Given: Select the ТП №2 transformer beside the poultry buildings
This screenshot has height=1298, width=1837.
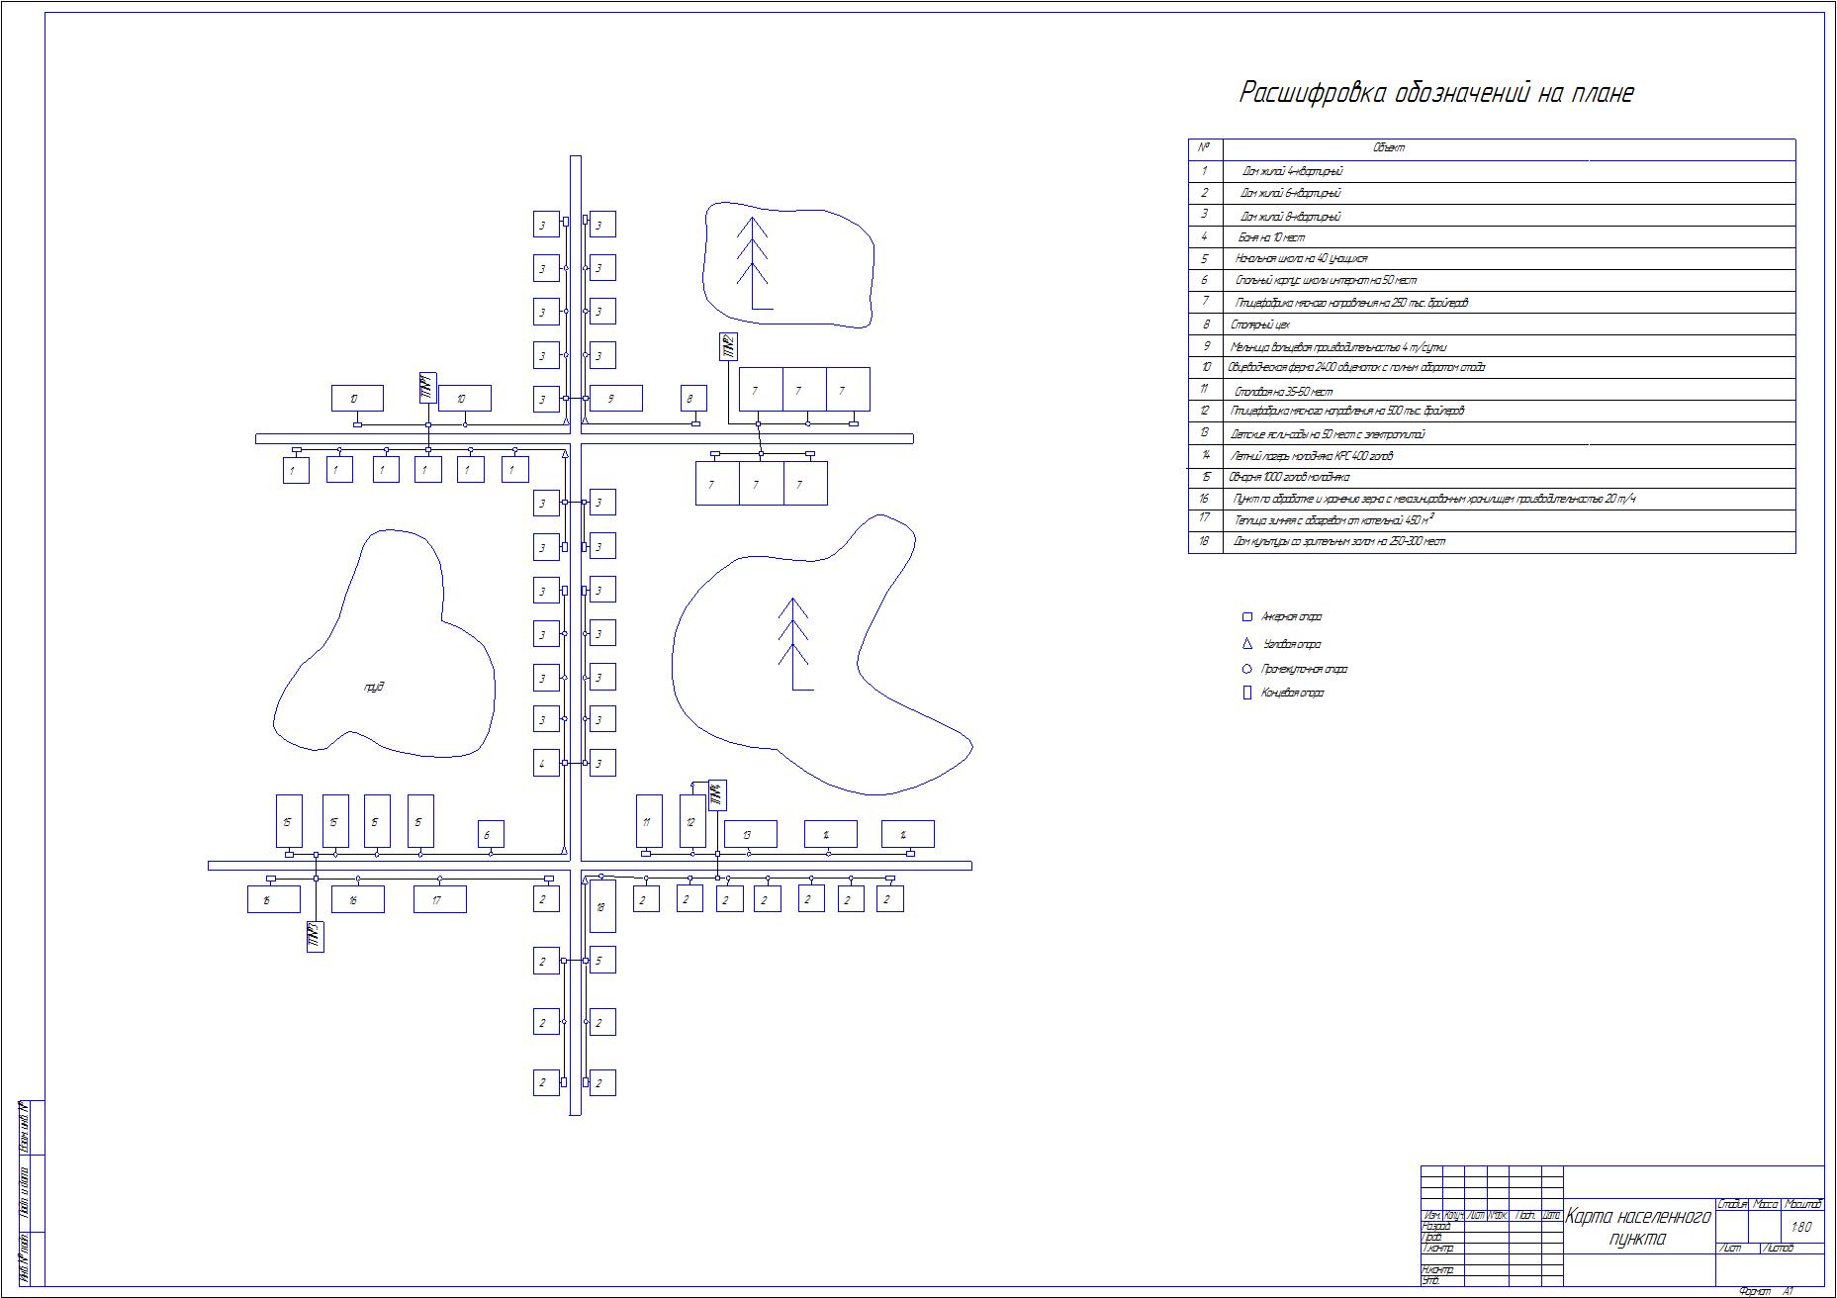Looking at the screenshot, I should 728,346.
